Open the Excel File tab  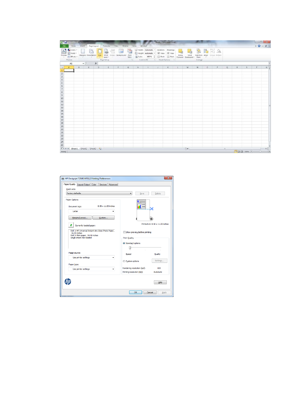(64, 46)
